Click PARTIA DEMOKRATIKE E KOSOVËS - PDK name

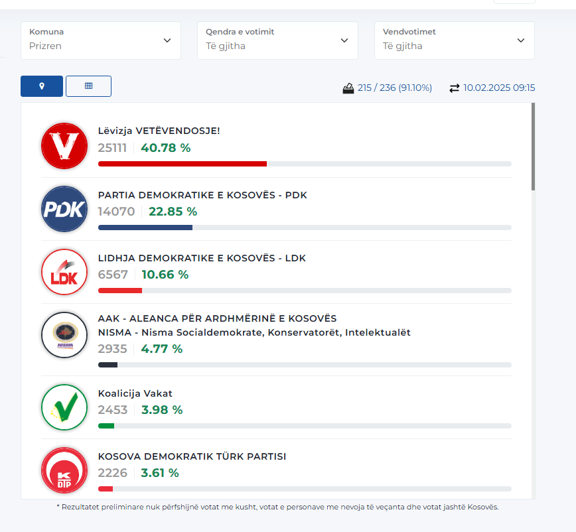202,195
